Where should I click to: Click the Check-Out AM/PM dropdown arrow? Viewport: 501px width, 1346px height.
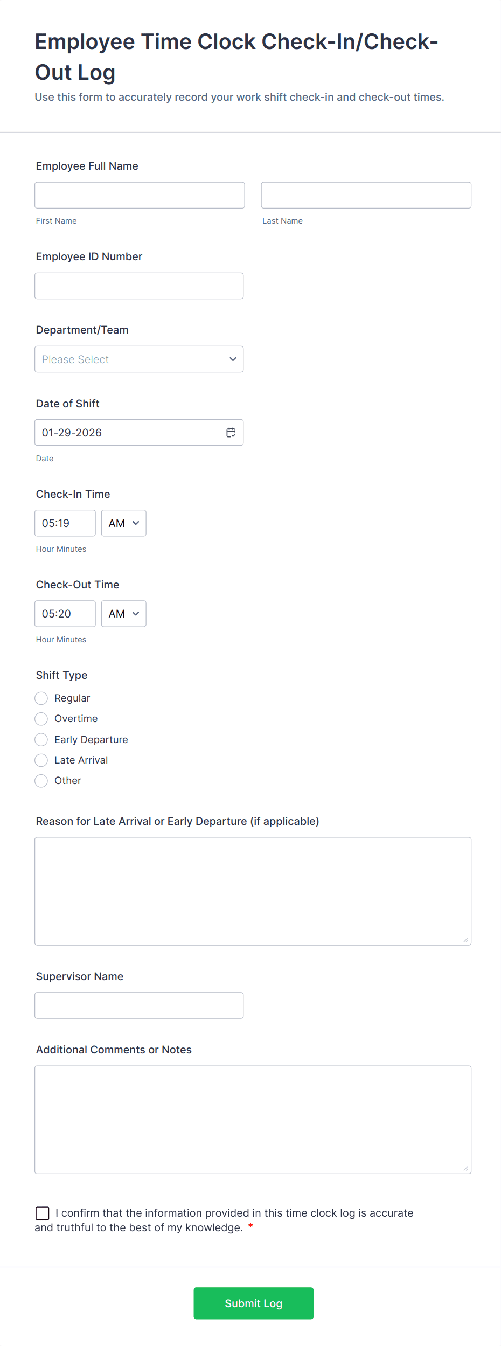click(135, 613)
